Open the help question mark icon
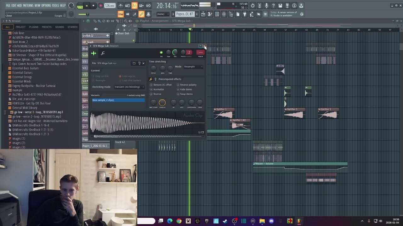Image resolution: width=403 pixels, height=226 pixels. coord(273,6)
